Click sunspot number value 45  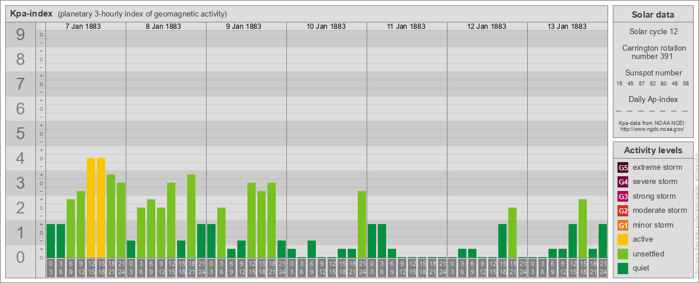(x=631, y=84)
